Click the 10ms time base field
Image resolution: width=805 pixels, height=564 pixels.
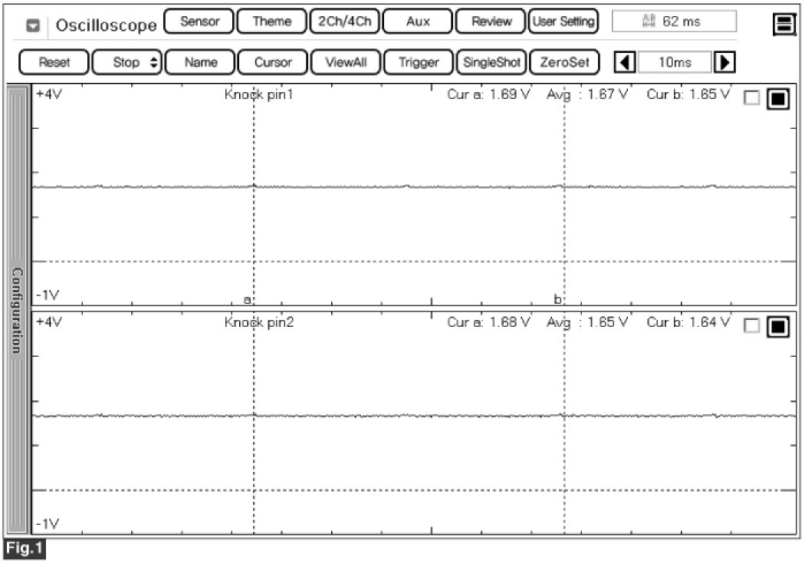click(674, 62)
